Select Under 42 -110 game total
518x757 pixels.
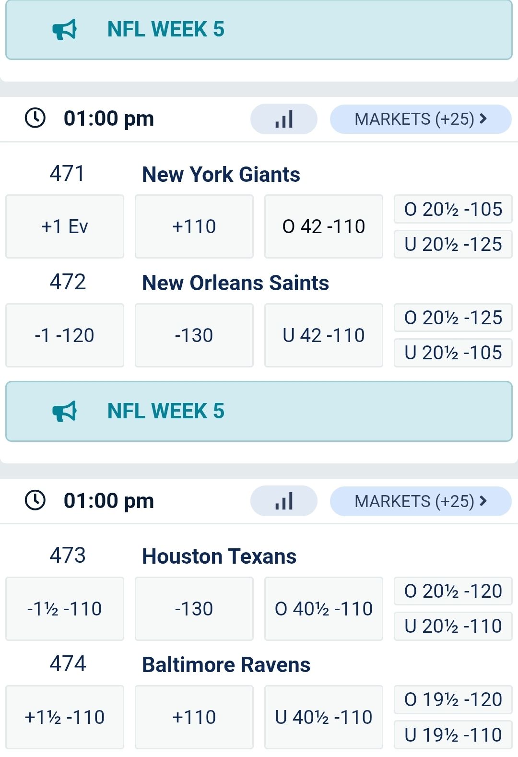(x=323, y=335)
